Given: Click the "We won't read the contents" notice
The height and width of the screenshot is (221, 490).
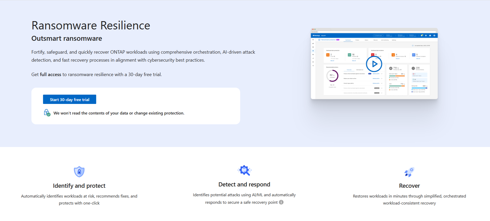Looking at the screenshot, I should 119,113.
